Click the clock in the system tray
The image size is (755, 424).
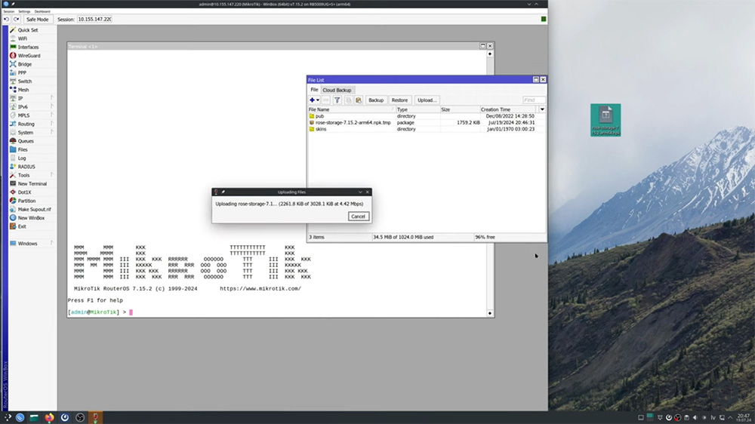[744, 417]
